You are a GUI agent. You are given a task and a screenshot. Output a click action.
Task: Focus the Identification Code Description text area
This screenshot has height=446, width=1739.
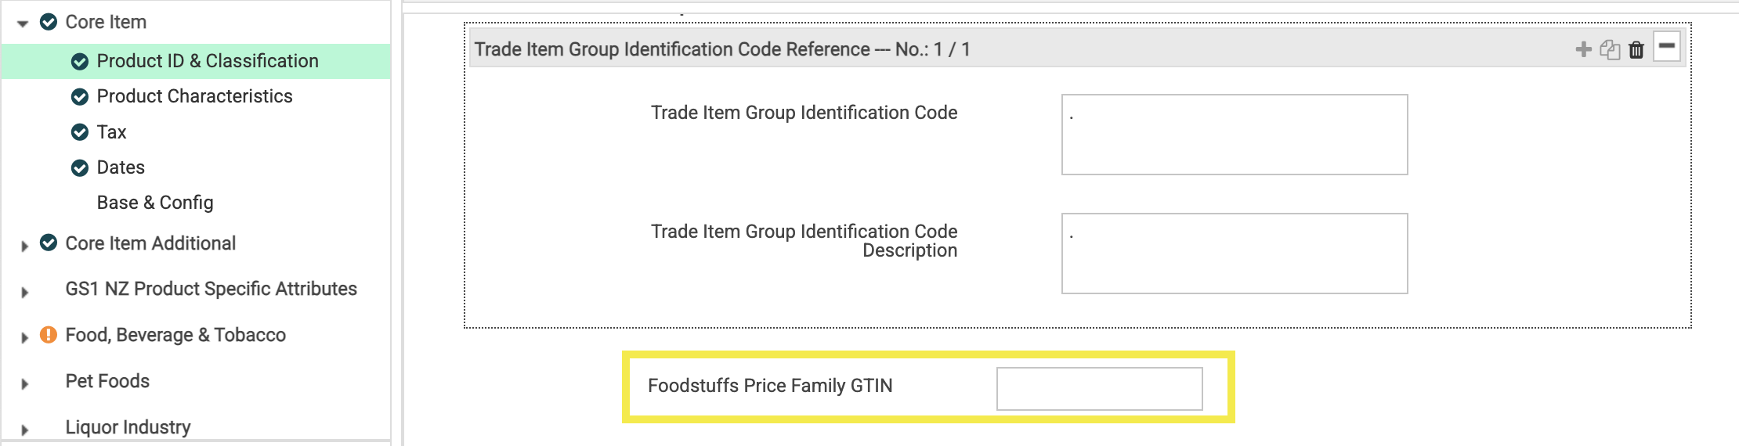1235,254
